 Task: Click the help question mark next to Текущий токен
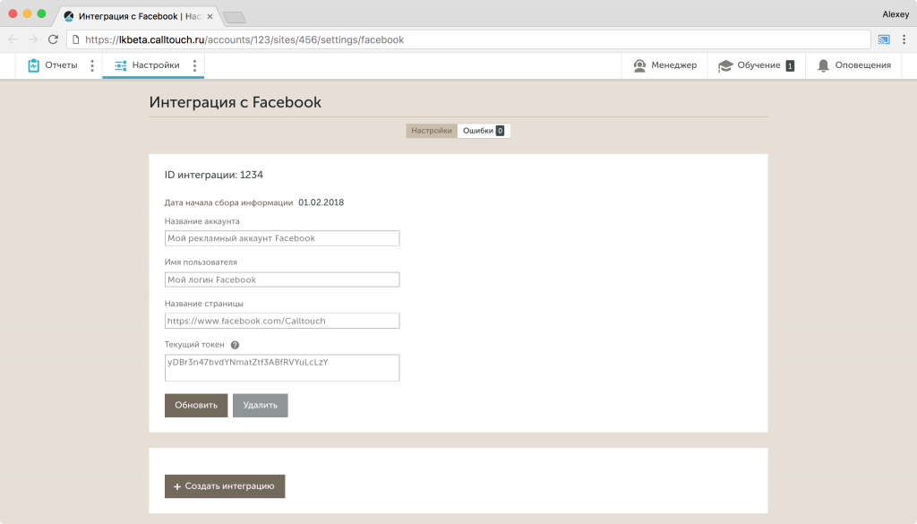(x=236, y=345)
